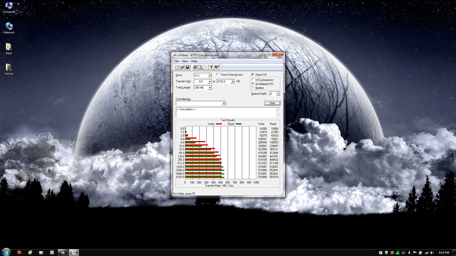This screenshot has height=256, width=456.
Task: Click the red Write legend swatch
Action: (x=219, y=124)
